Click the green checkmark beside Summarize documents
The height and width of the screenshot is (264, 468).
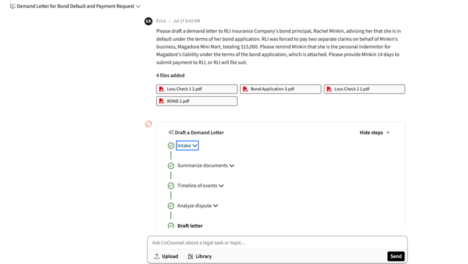click(x=171, y=166)
